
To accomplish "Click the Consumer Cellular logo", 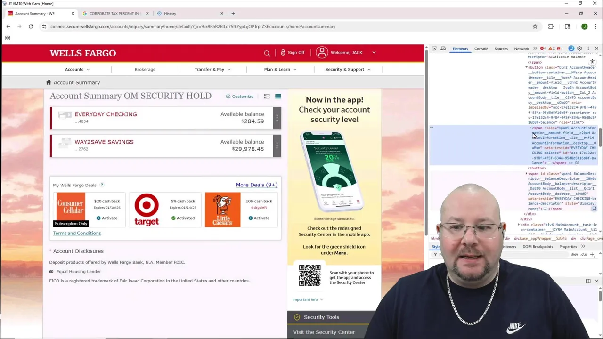I will coord(71,210).
